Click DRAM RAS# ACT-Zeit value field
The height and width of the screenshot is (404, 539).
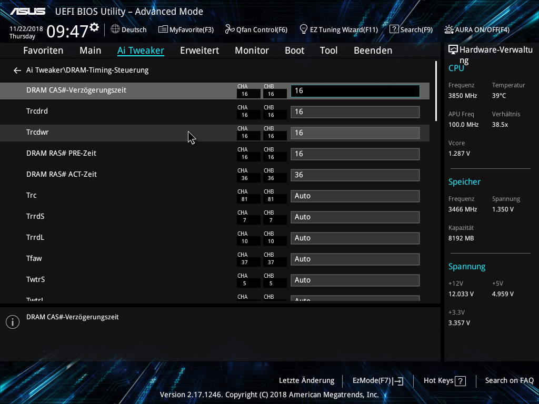(355, 175)
